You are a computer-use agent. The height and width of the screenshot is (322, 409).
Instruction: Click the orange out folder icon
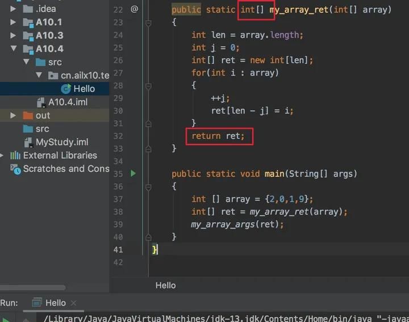pos(28,115)
